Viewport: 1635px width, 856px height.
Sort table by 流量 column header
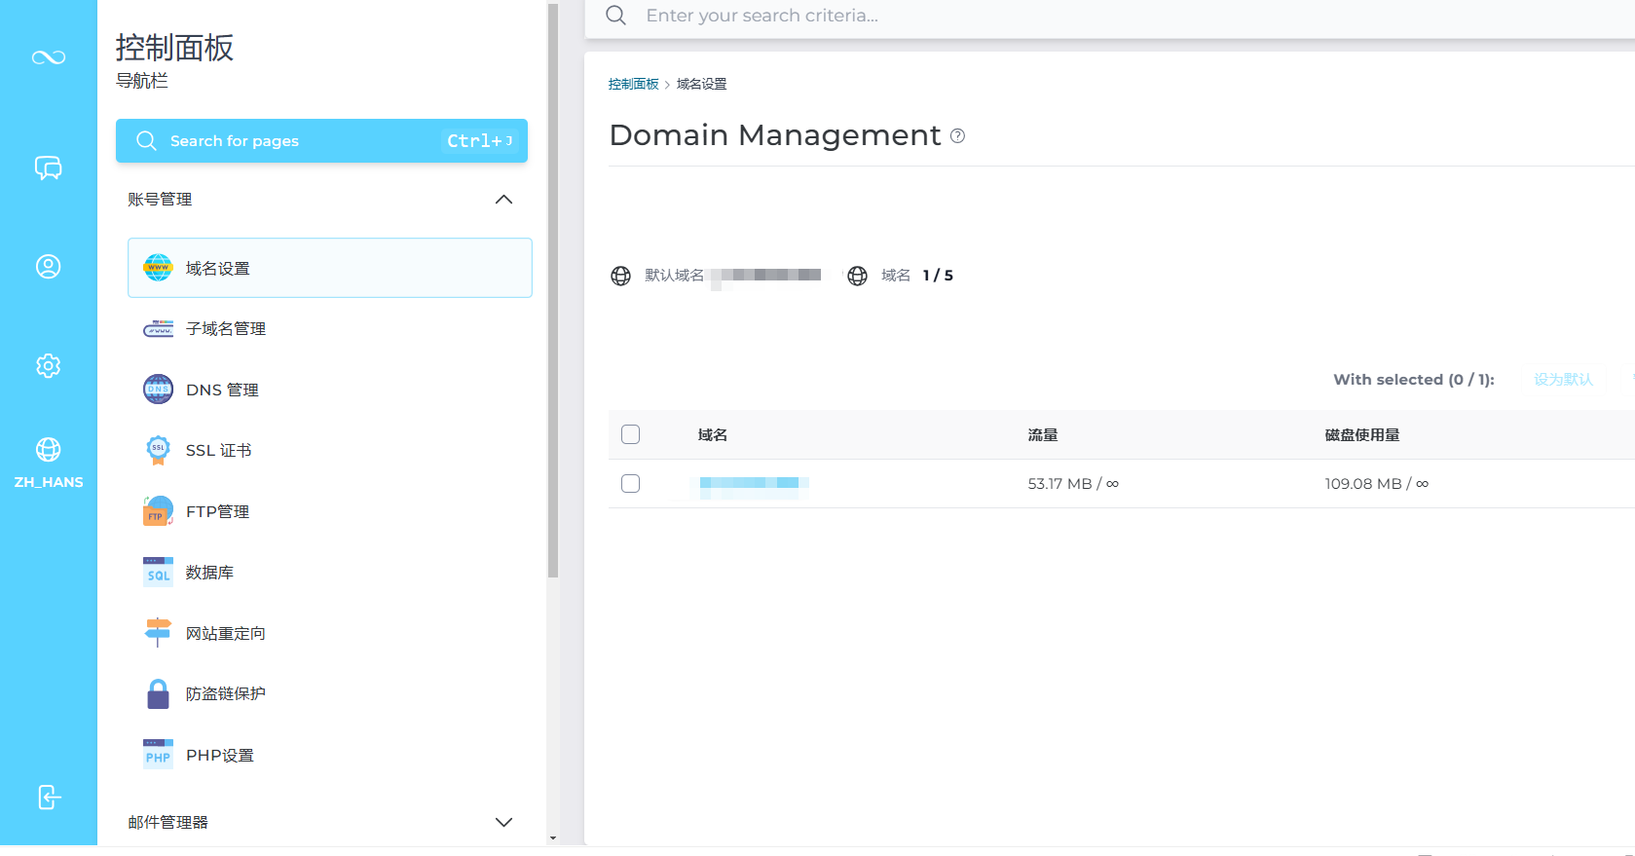(1042, 435)
